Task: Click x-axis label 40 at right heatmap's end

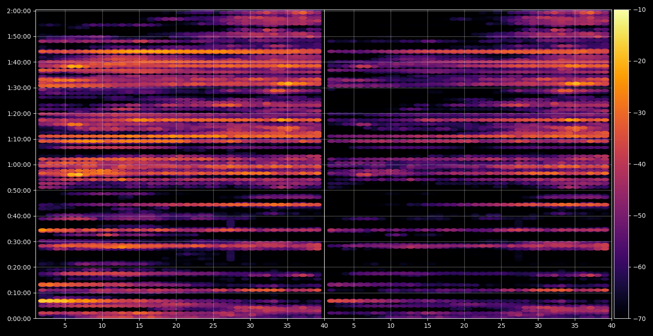Action: point(612,326)
